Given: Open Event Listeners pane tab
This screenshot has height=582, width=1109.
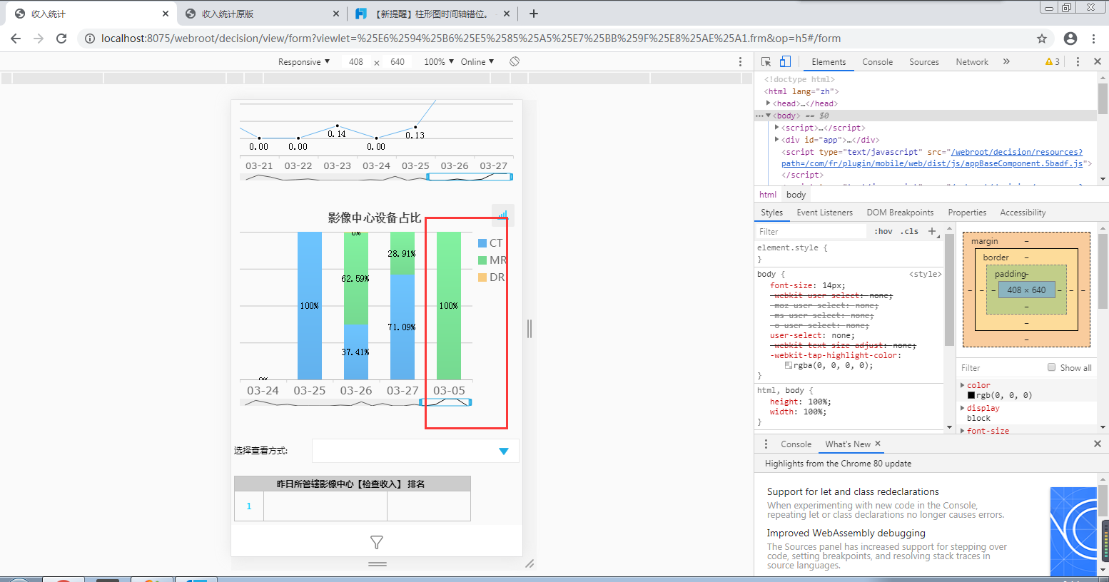Looking at the screenshot, I should point(824,213).
